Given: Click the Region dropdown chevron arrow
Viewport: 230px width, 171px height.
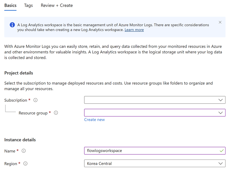Looking at the screenshot, I should [221, 164].
